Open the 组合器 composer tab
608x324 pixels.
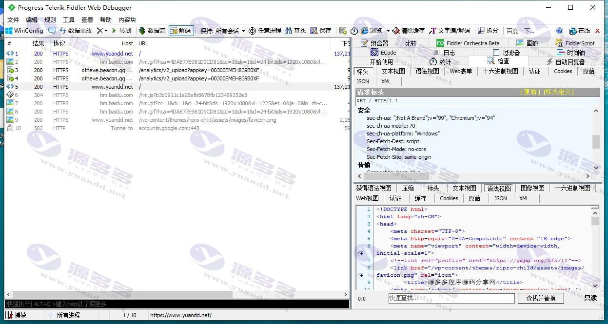(x=374, y=43)
